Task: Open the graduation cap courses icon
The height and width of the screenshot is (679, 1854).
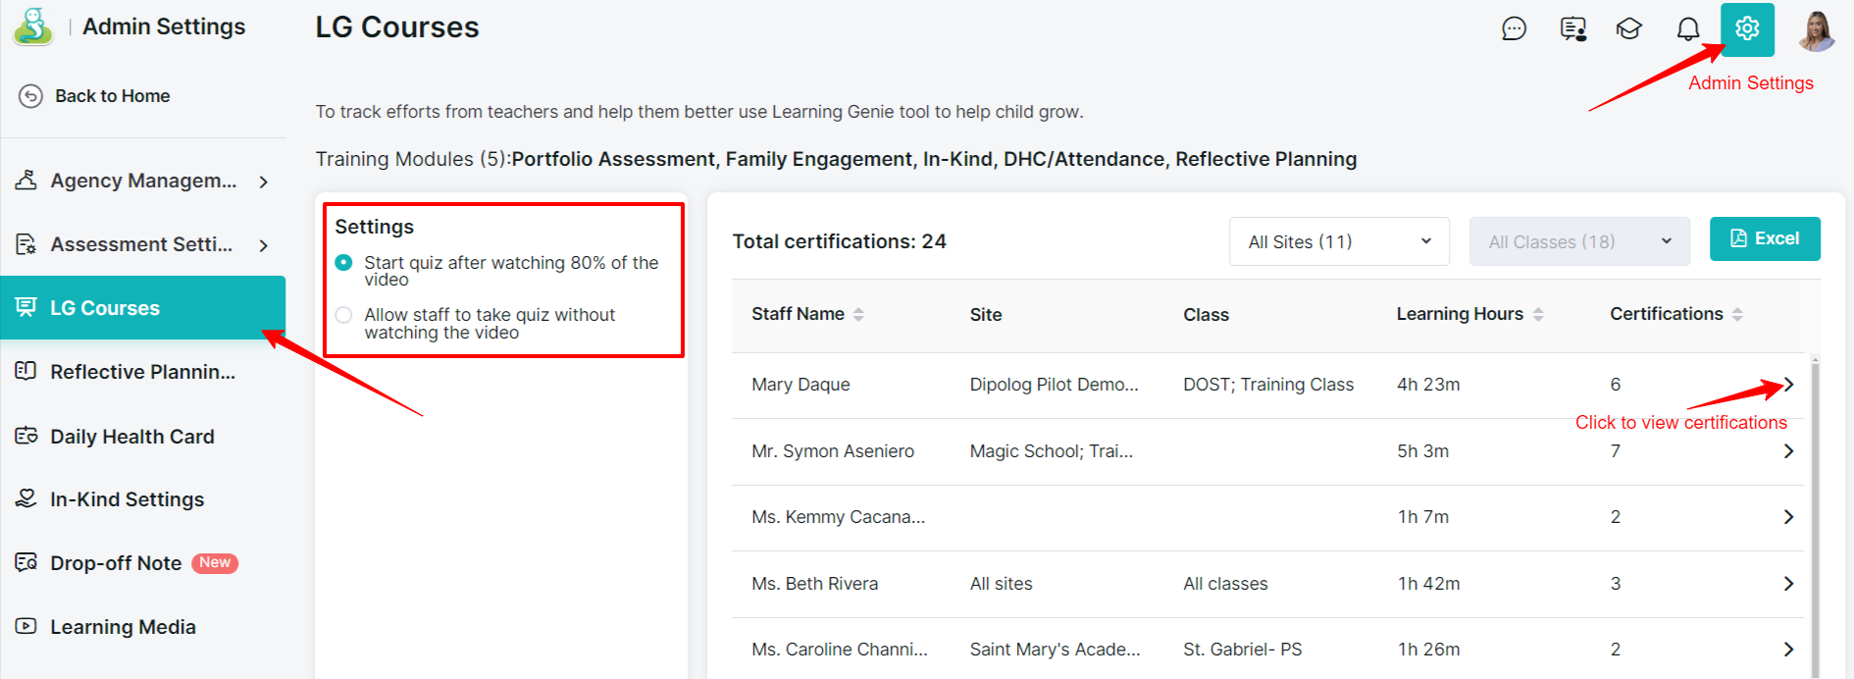Action: pyautogui.click(x=1629, y=29)
